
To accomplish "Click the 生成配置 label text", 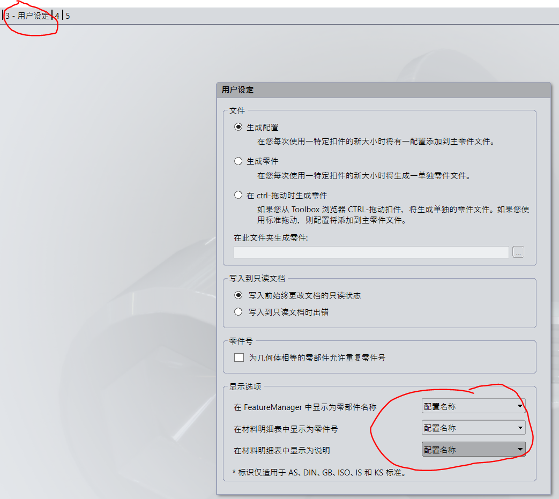I will 263,127.
